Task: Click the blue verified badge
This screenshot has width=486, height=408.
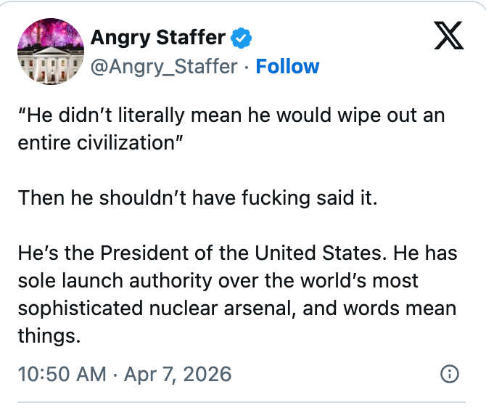Action: [242, 38]
